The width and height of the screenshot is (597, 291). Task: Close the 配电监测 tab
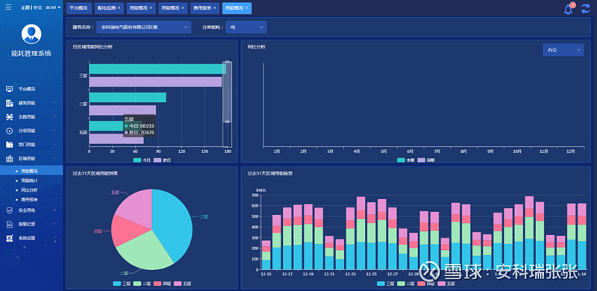[119, 7]
